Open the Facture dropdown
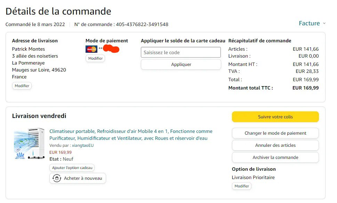Screen dimensions: 337x203 click(x=309, y=23)
